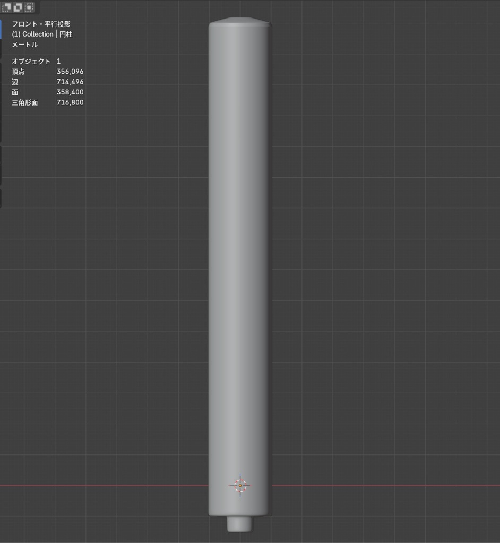The image size is (500, 543).
Task: Click the highlighted blue tool in the left toolbar
Action: pos(2,29)
